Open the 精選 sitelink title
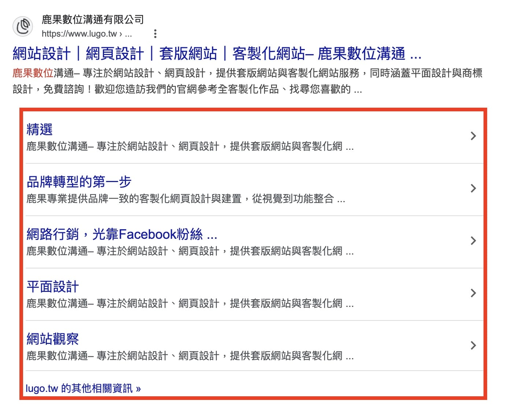 (x=40, y=130)
